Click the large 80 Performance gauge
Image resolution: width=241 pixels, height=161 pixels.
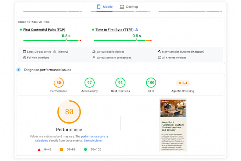tap(69, 112)
